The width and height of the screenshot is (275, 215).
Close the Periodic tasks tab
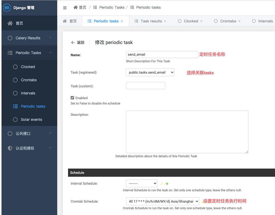pyautogui.click(x=122, y=21)
